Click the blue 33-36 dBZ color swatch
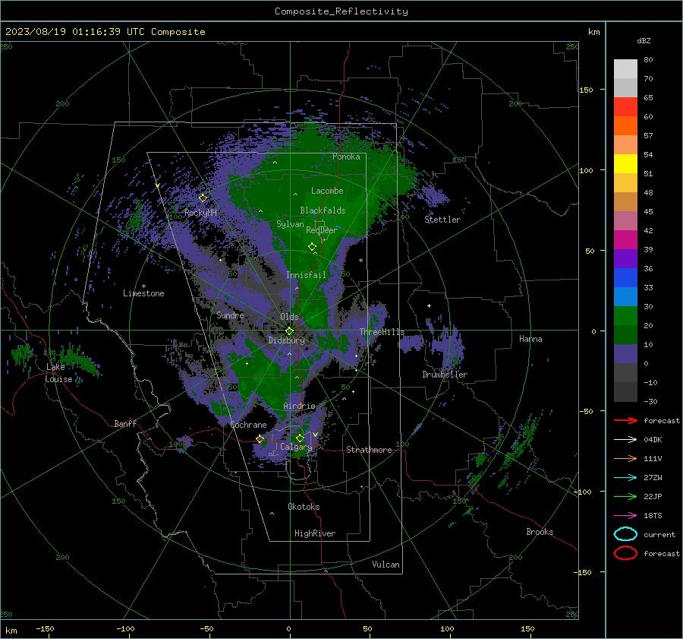The image size is (683, 639). click(x=625, y=278)
